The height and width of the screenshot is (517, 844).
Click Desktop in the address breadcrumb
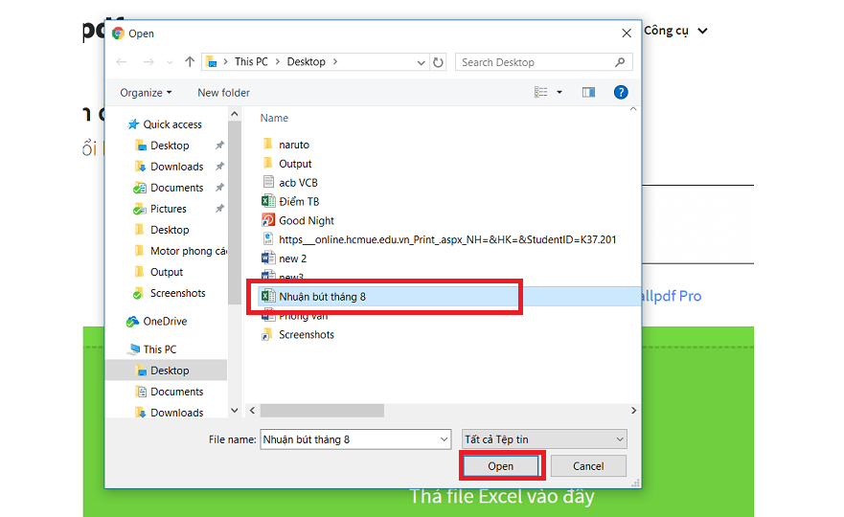coord(306,62)
